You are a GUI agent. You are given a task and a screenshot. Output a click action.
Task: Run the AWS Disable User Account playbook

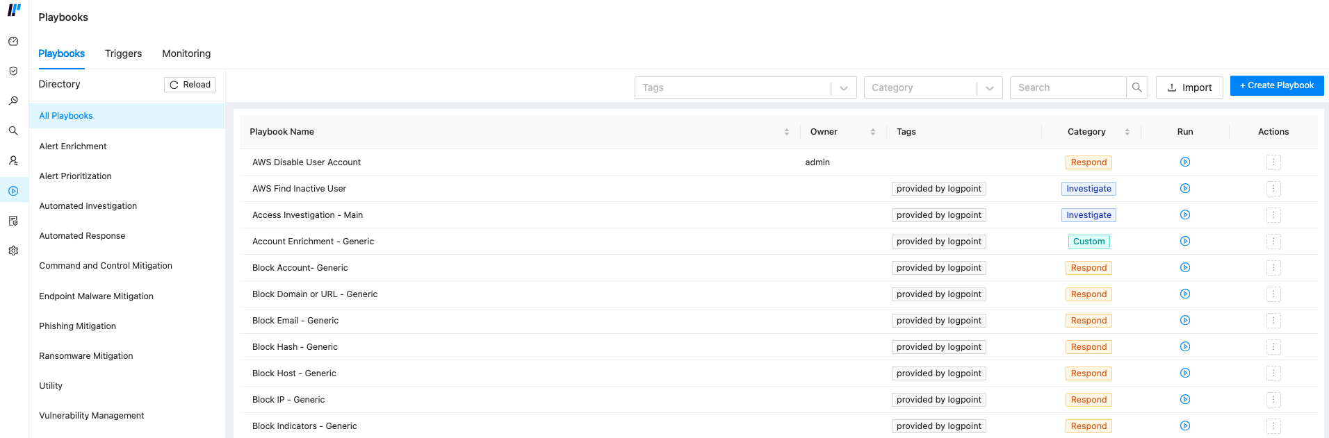point(1185,162)
